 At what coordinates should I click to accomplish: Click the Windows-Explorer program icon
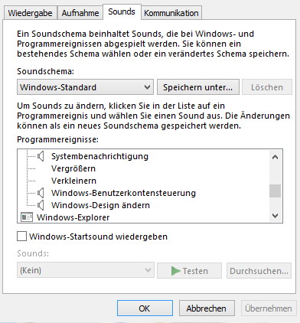pos(27,217)
